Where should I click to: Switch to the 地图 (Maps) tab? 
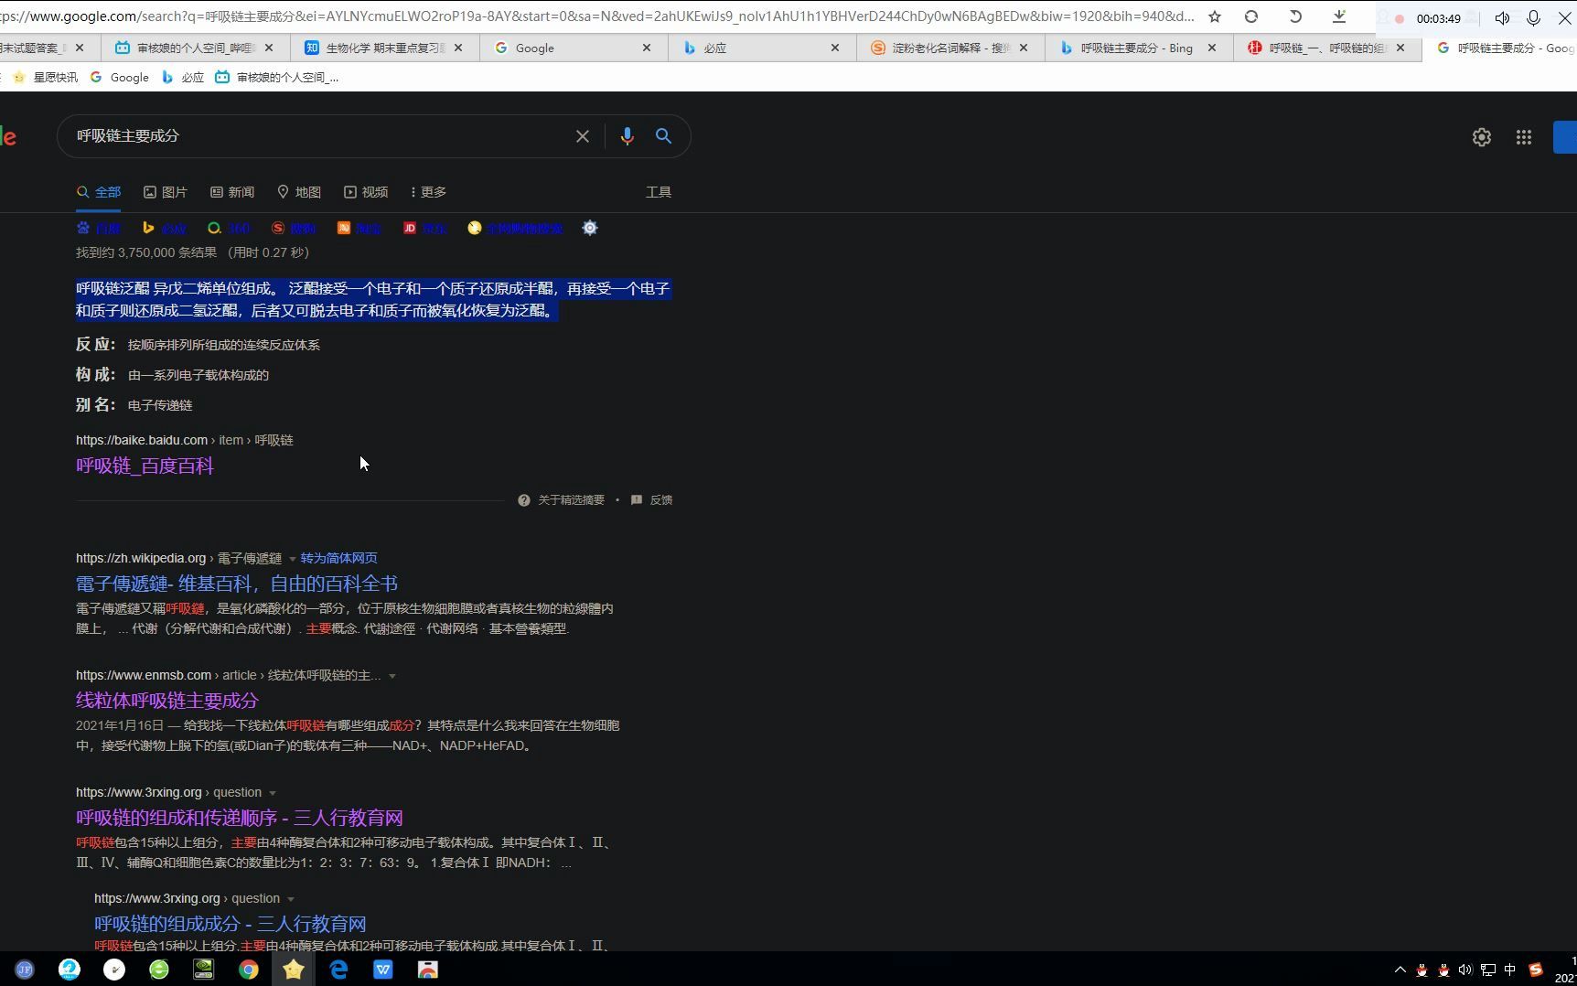click(299, 192)
